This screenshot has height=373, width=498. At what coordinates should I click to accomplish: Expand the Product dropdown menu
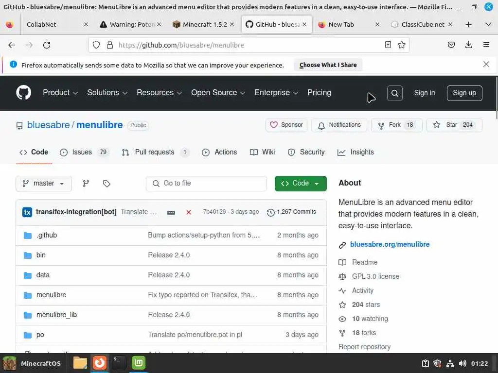pyautogui.click(x=60, y=93)
